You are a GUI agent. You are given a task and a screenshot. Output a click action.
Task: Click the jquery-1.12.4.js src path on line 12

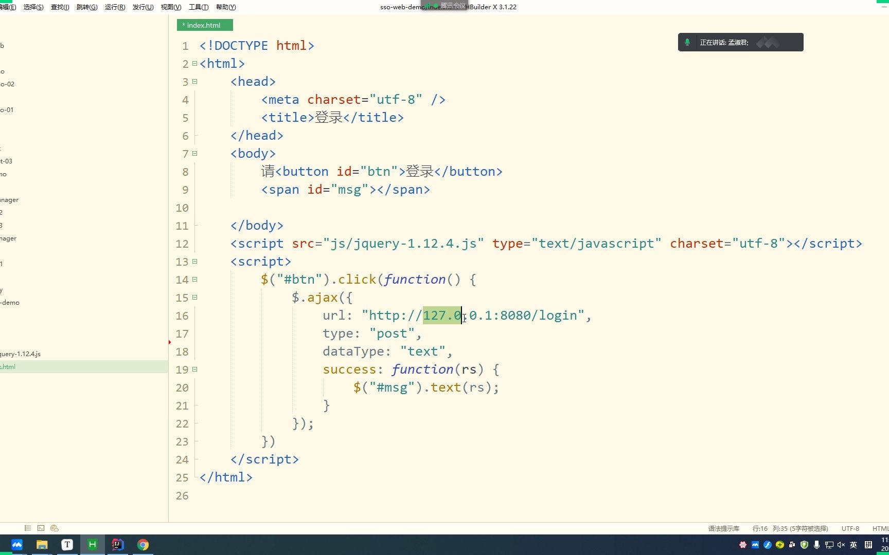403,244
